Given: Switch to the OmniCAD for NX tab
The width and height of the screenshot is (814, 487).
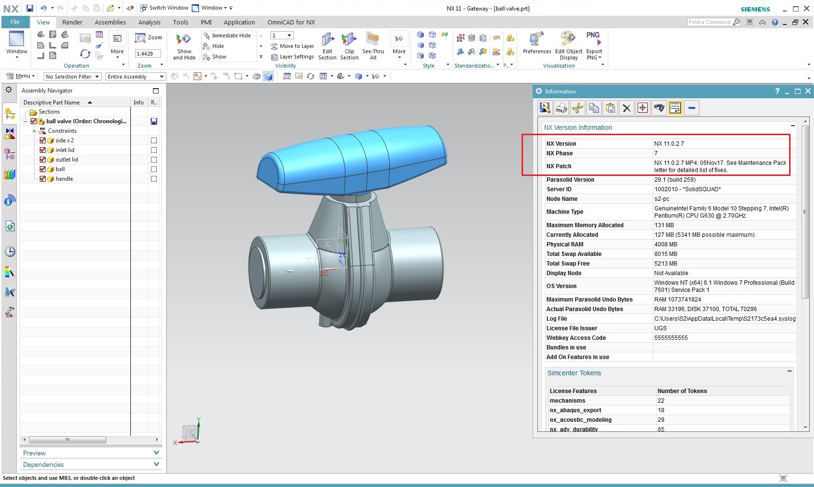Looking at the screenshot, I should (291, 22).
